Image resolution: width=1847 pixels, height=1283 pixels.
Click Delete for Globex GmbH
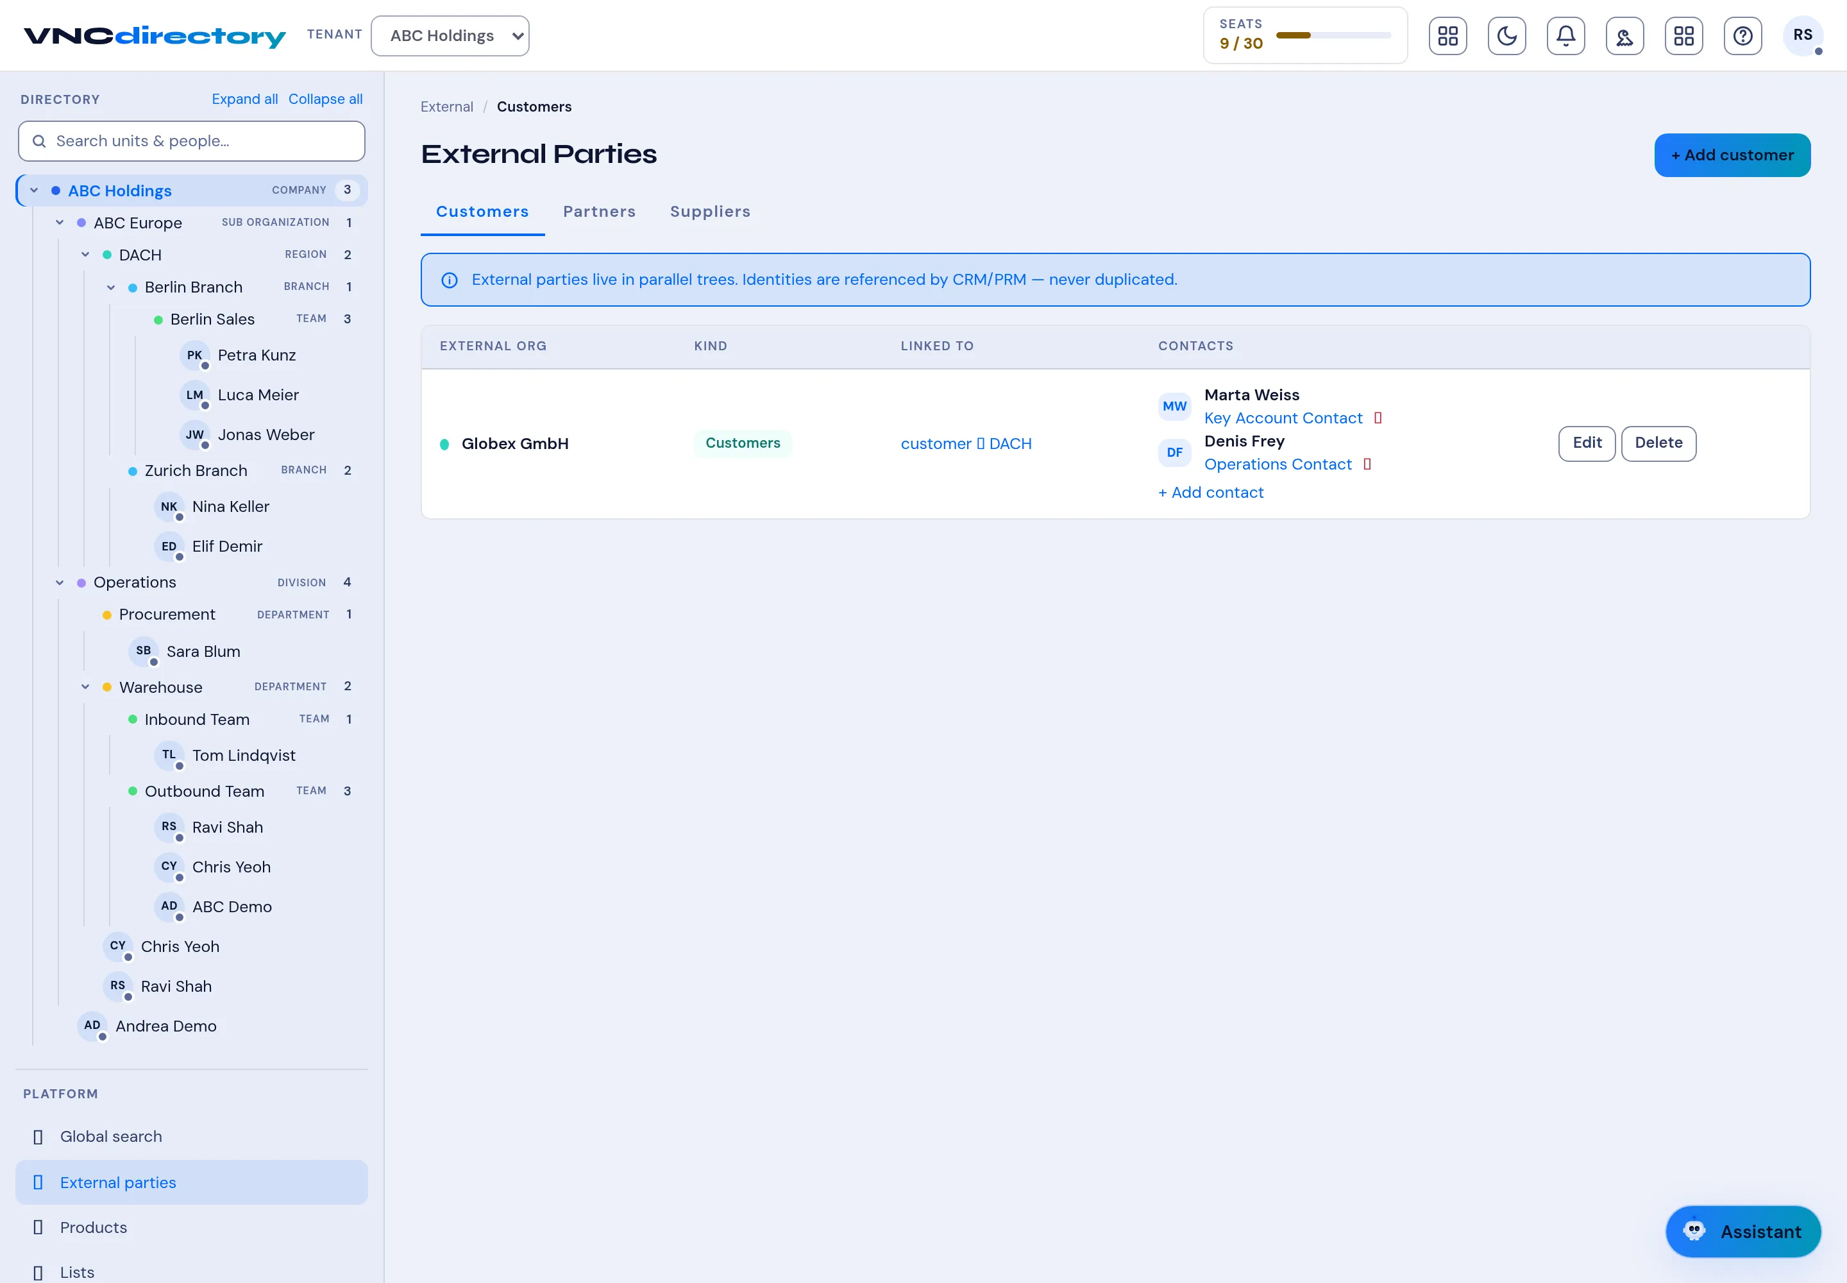1658,444
